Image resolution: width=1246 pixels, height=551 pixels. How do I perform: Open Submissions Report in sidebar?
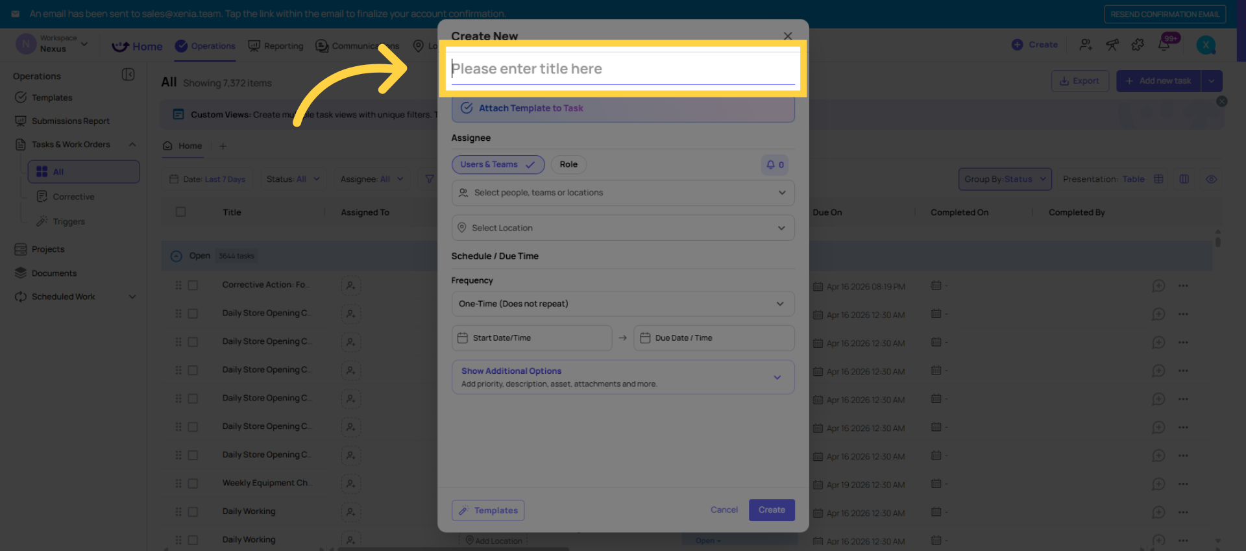click(x=62, y=121)
